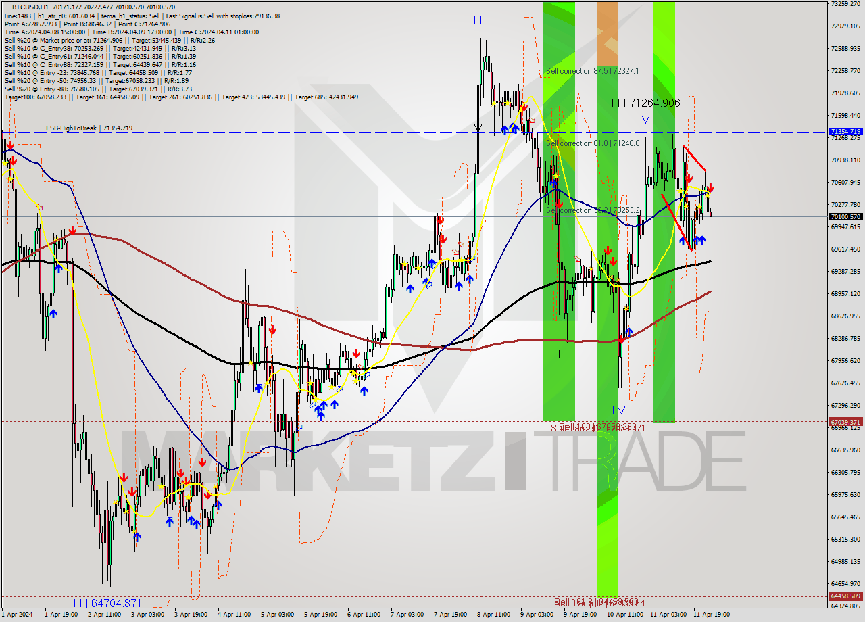Click time axis label '7 Apr 19:00'
Viewport: 865px width, 622px height.
(450, 615)
